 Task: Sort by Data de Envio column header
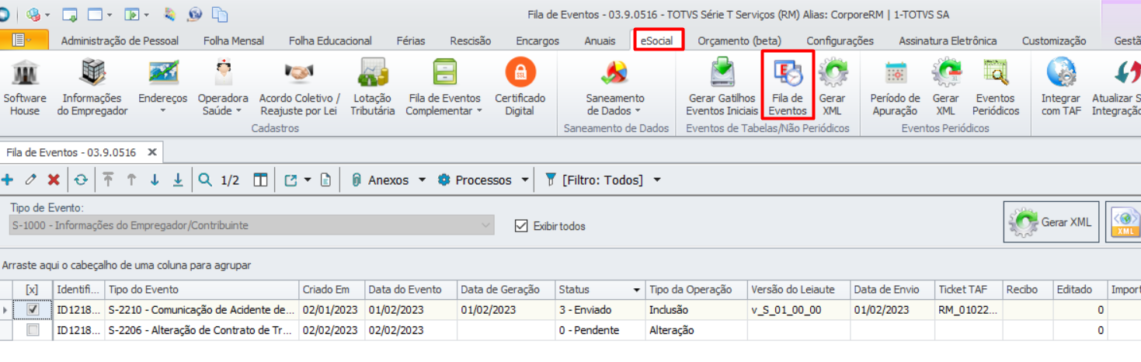[x=892, y=290]
